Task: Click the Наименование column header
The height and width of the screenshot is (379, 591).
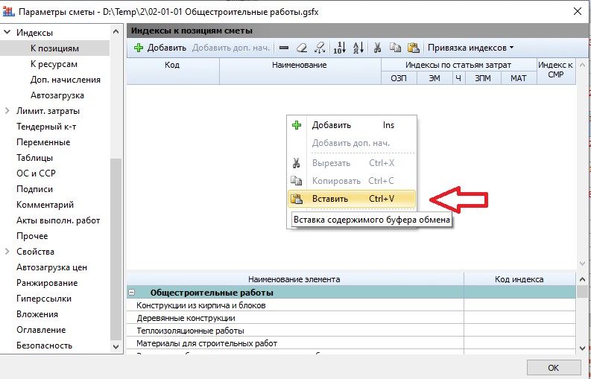Action: (x=300, y=66)
